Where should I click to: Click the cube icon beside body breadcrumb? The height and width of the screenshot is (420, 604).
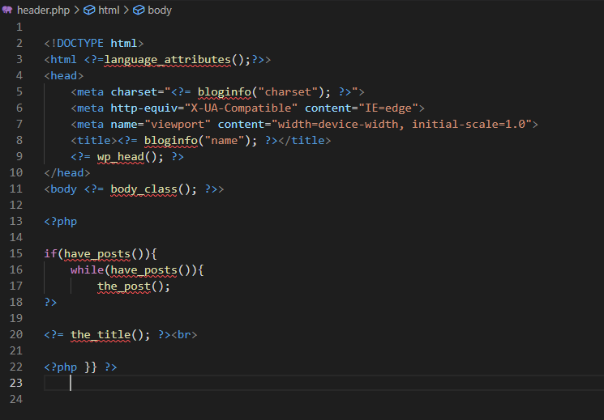coord(139,10)
